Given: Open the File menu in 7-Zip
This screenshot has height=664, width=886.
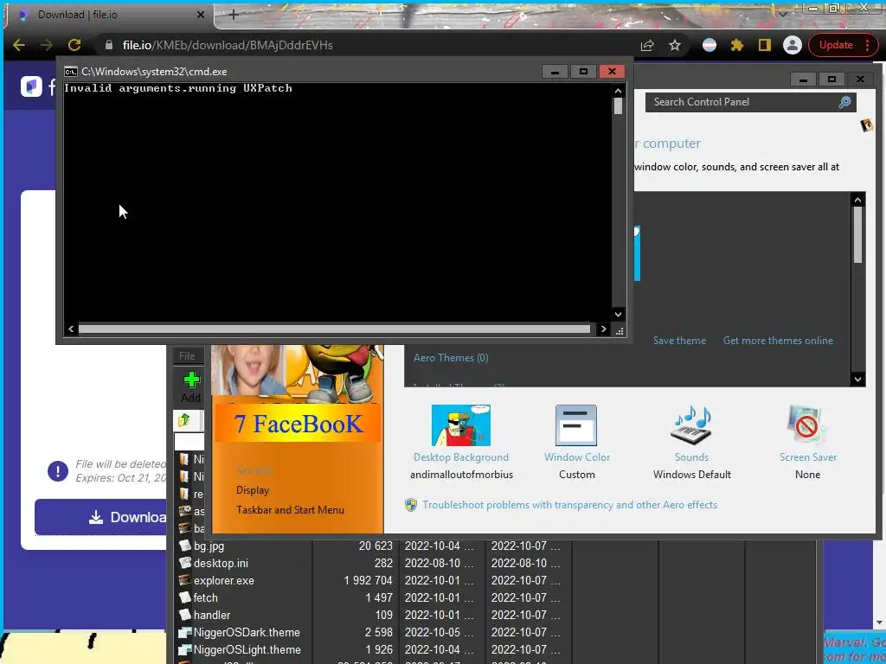Looking at the screenshot, I should (x=187, y=356).
